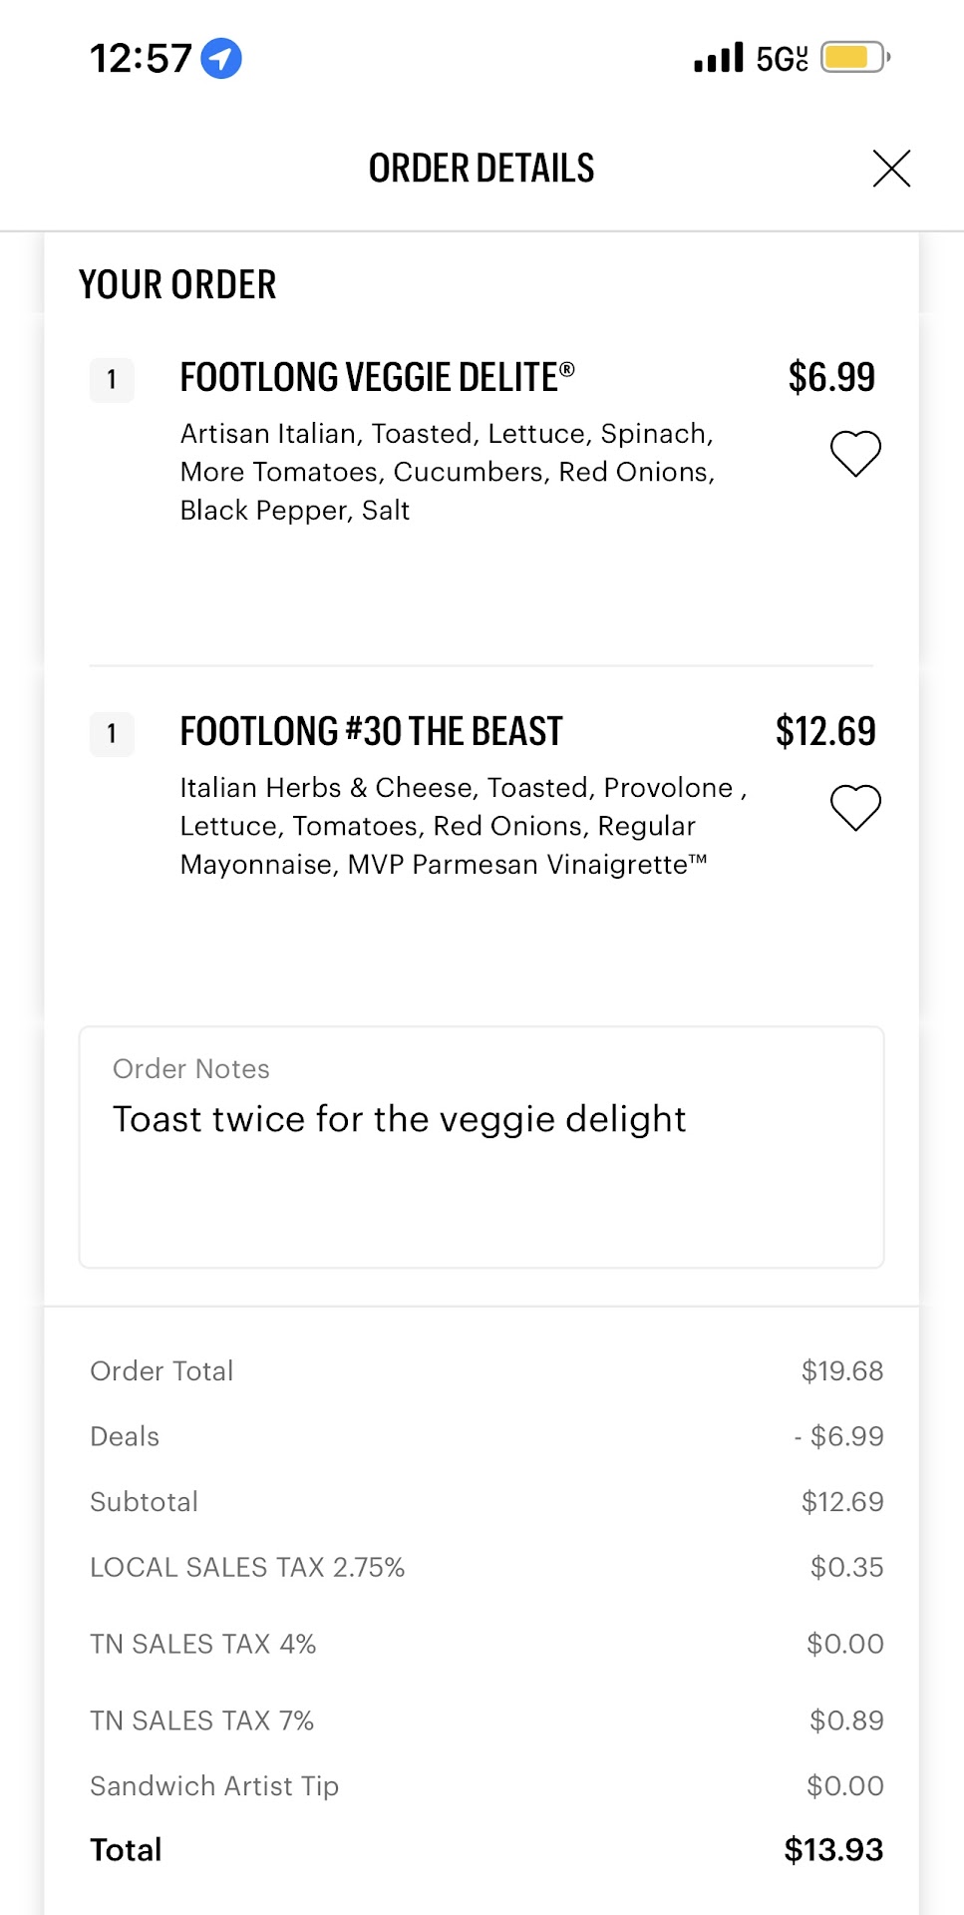Favorite the Footlong Veggie Delite sandwich
Screen dimensions: 964x1915
tap(855, 454)
